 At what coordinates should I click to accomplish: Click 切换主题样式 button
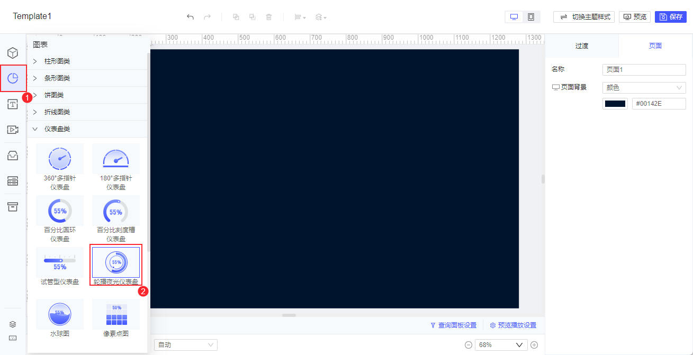[584, 17]
